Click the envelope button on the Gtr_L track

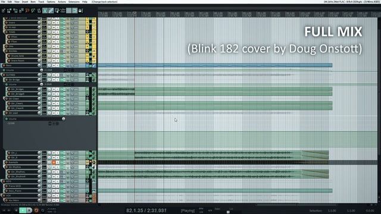tap(67, 153)
